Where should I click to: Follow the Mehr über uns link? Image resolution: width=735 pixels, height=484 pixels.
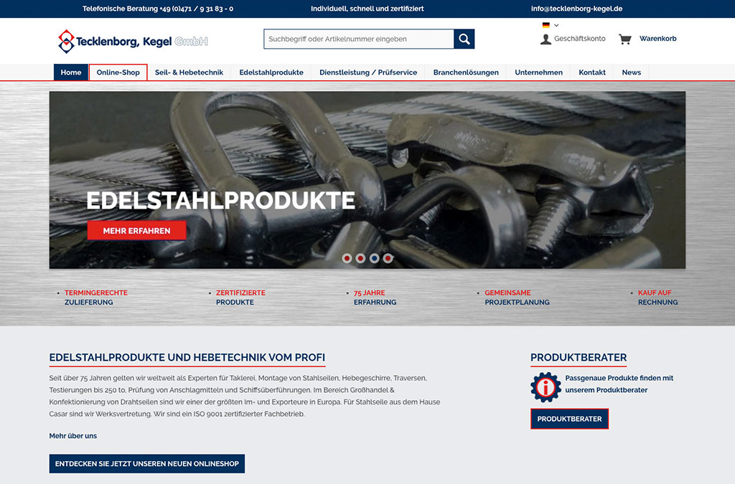73,436
